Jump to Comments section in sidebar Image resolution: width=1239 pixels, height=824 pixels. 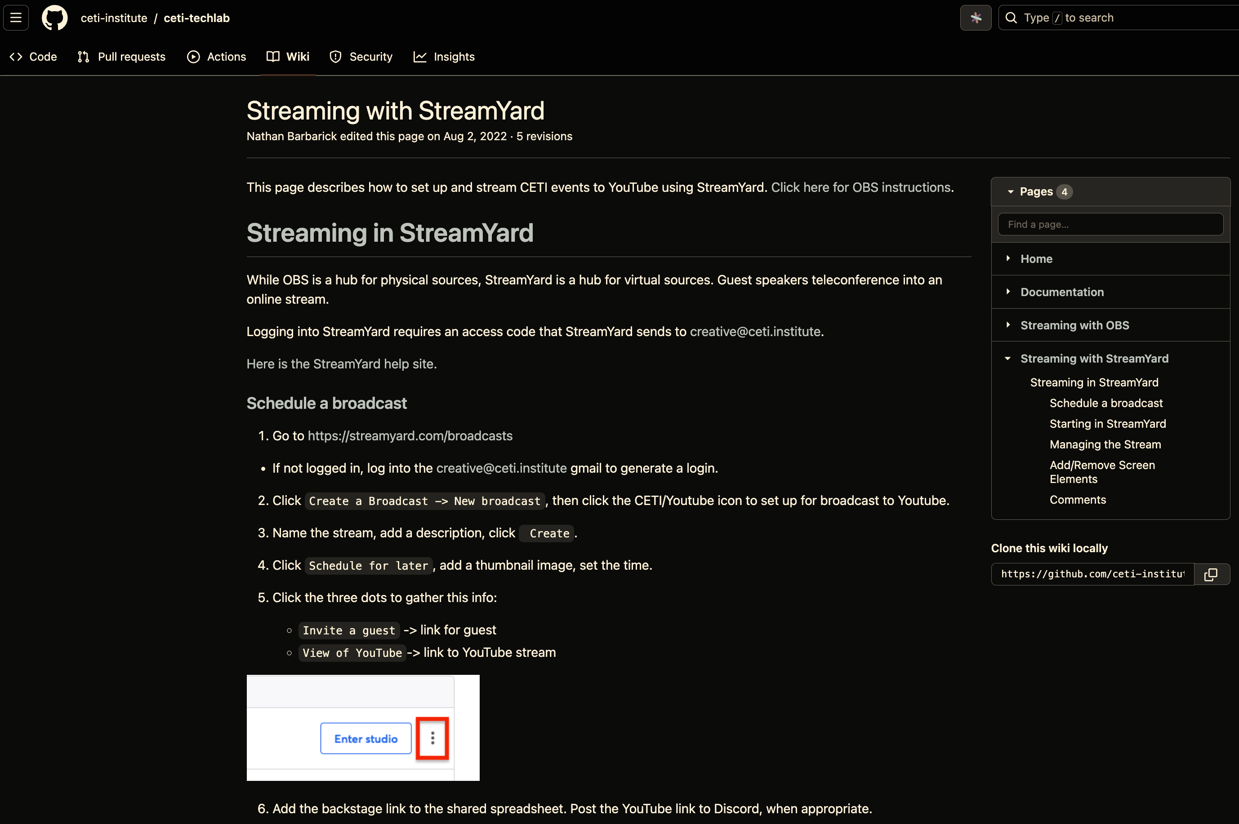coord(1078,500)
